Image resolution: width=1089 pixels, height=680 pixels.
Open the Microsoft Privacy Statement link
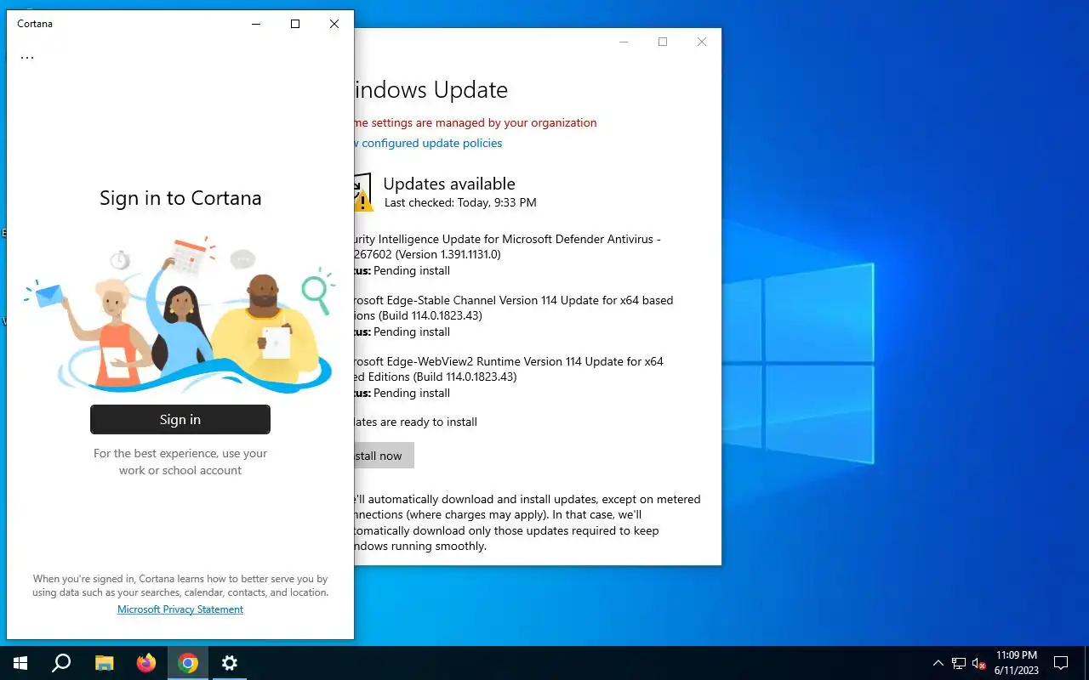(x=180, y=609)
